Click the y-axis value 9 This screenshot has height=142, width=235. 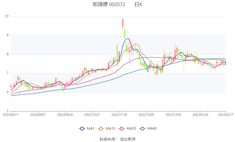[8, 35]
